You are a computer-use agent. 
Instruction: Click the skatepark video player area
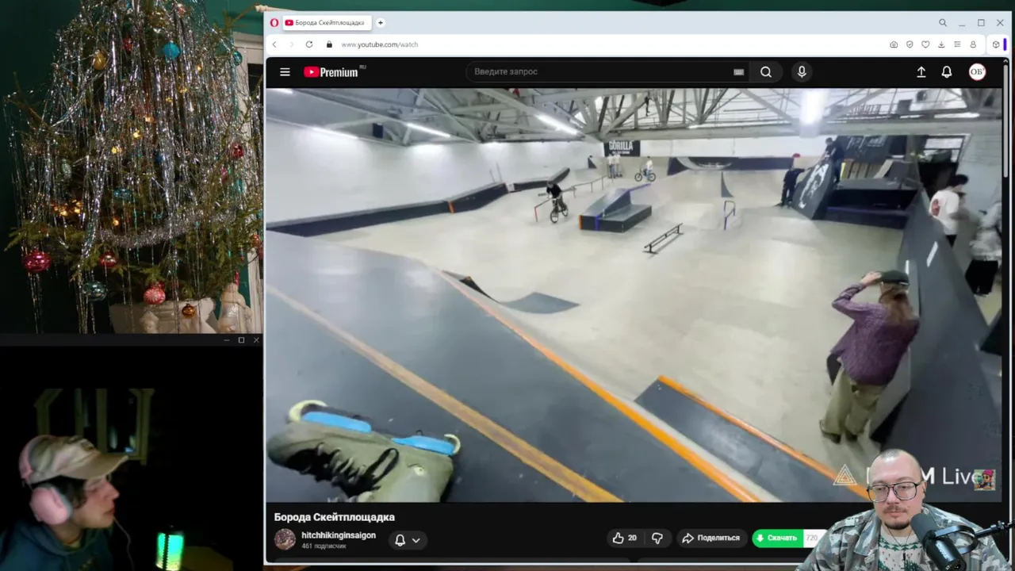[634, 295]
